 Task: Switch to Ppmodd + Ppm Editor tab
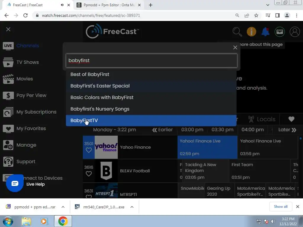(108, 5)
